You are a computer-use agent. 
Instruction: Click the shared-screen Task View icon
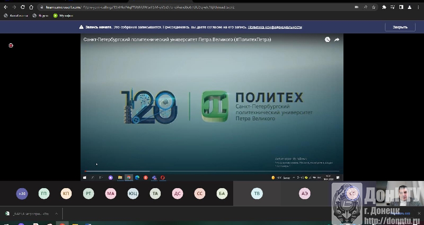[101, 178]
